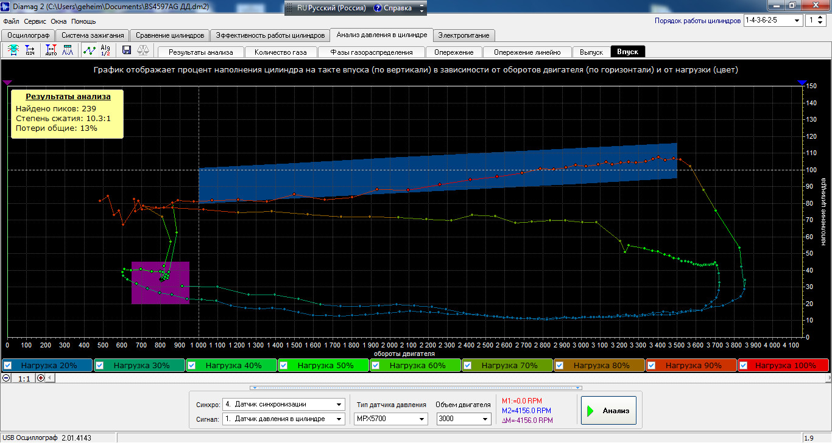Viewport: 832px width, 443px height.
Task: Open the Справка help icon
Action: tap(378, 9)
